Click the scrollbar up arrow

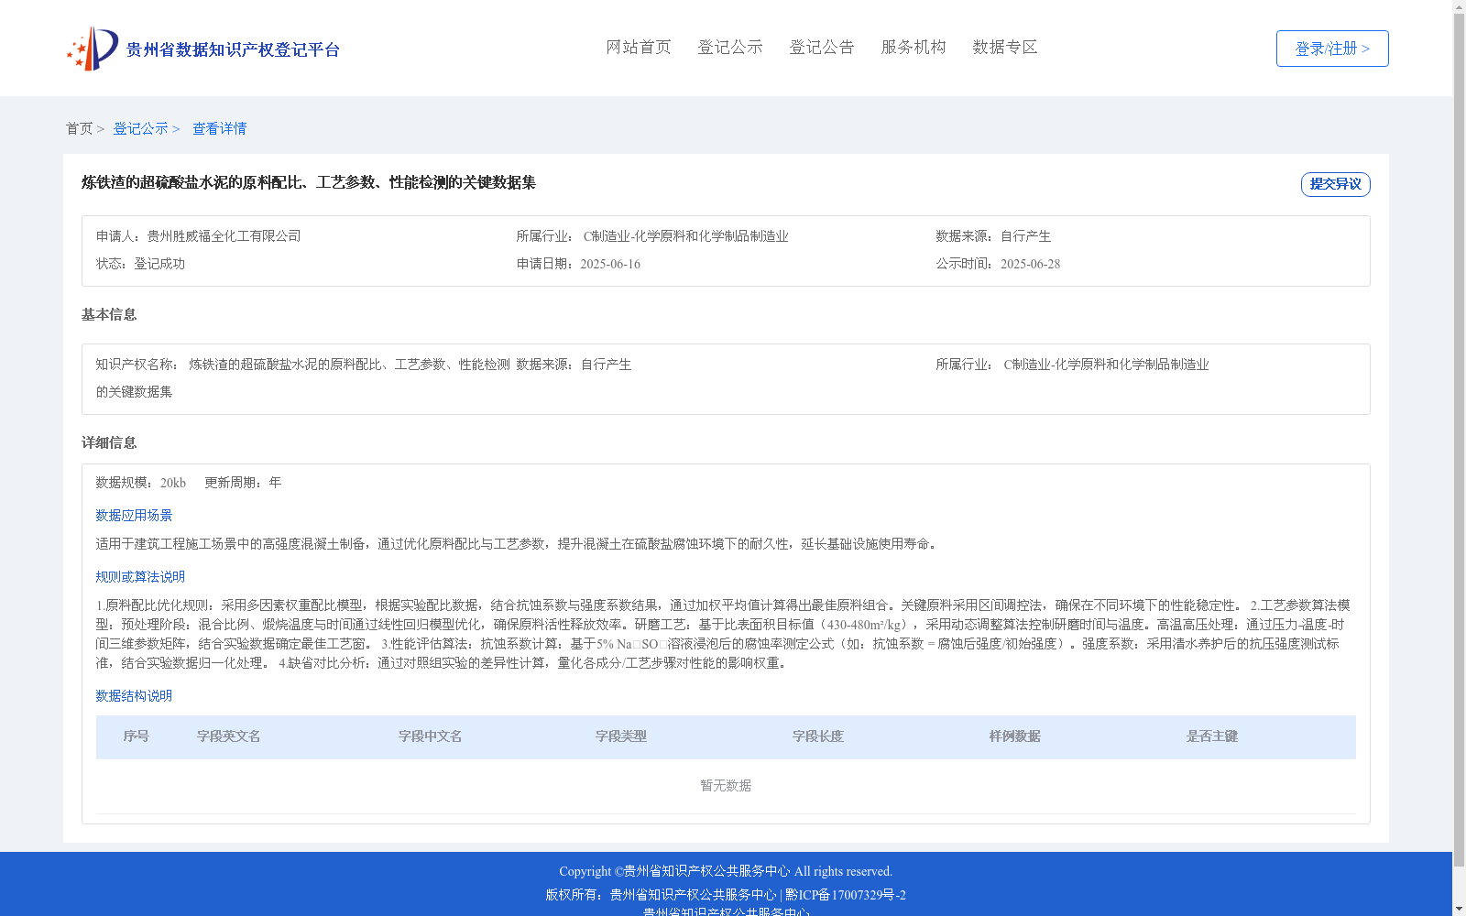[1459, 6]
